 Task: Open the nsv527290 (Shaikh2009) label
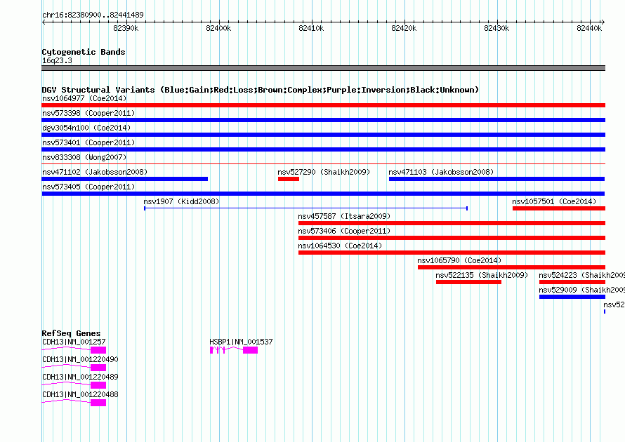click(x=324, y=172)
